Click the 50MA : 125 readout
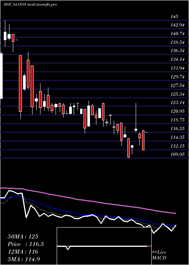 click(23, 237)
